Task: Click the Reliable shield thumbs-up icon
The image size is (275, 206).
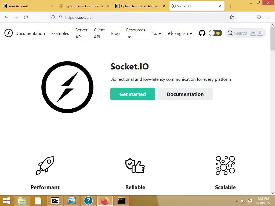Action: [x=135, y=165]
